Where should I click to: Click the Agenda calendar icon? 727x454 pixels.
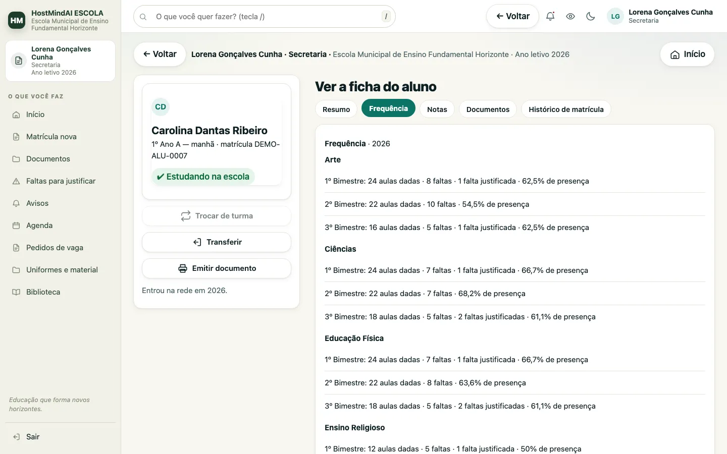pyautogui.click(x=16, y=225)
